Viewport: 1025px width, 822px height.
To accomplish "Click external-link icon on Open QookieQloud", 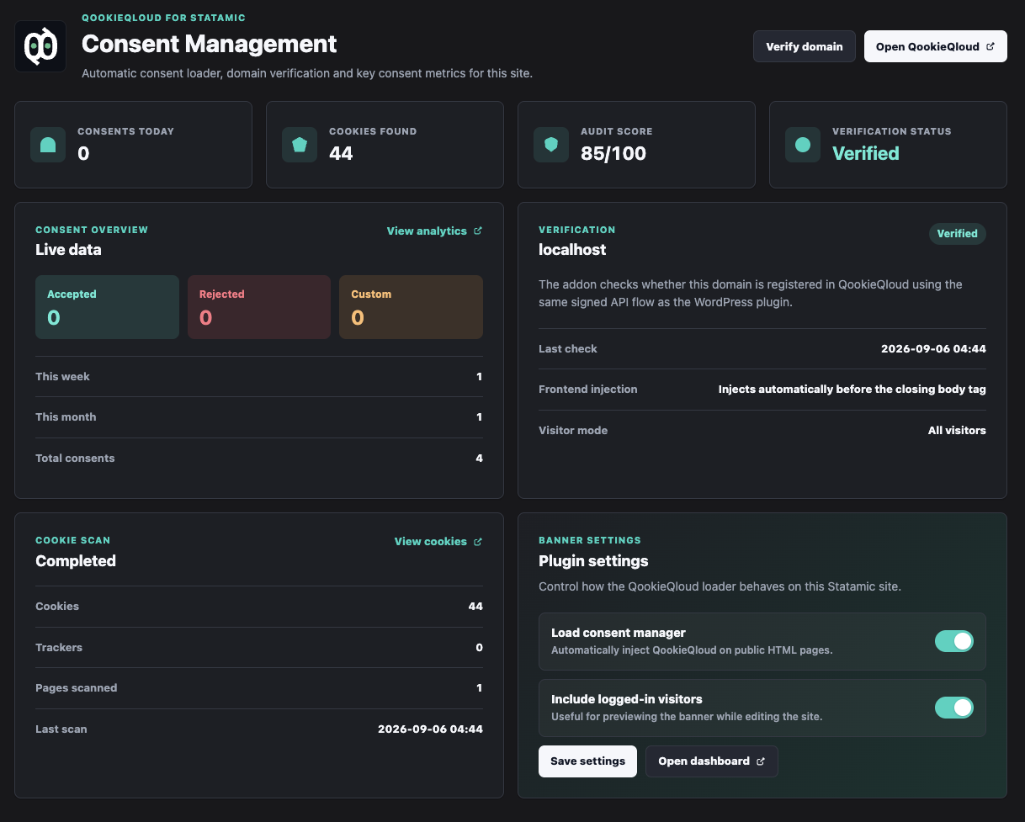I will click(990, 47).
